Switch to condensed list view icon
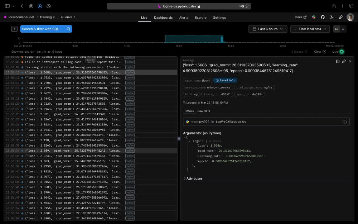 343,29
